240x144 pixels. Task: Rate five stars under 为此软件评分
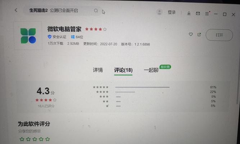click(47, 139)
